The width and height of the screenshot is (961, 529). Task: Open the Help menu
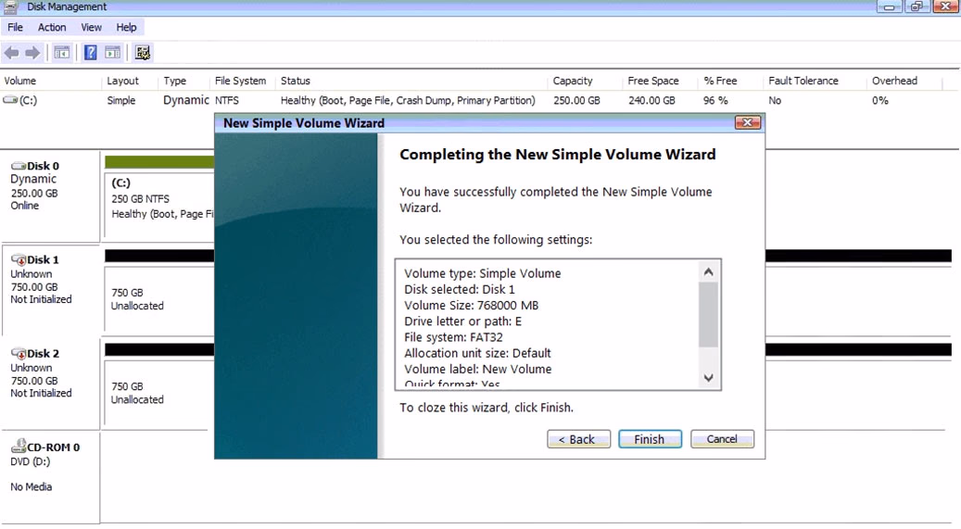tap(126, 27)
